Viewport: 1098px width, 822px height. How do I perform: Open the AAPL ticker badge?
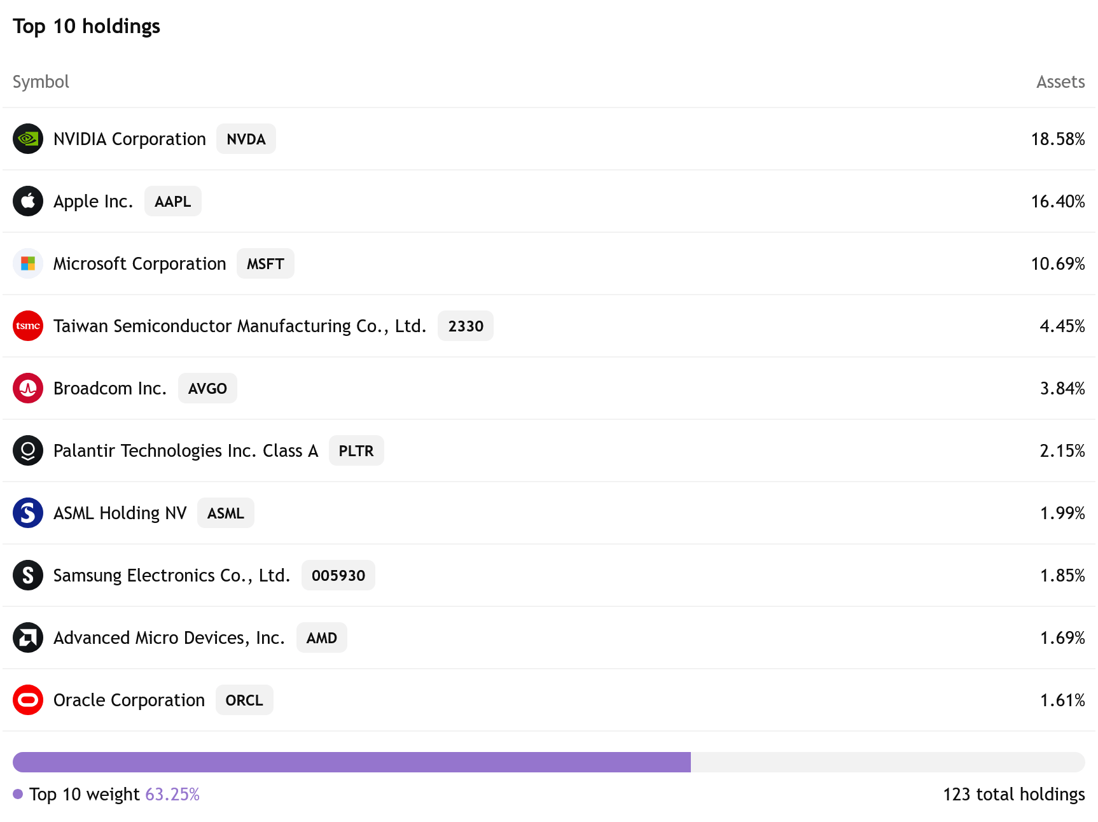tap(172, 201)
